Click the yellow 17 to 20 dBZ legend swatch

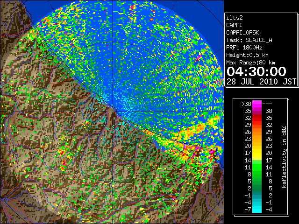257,153
